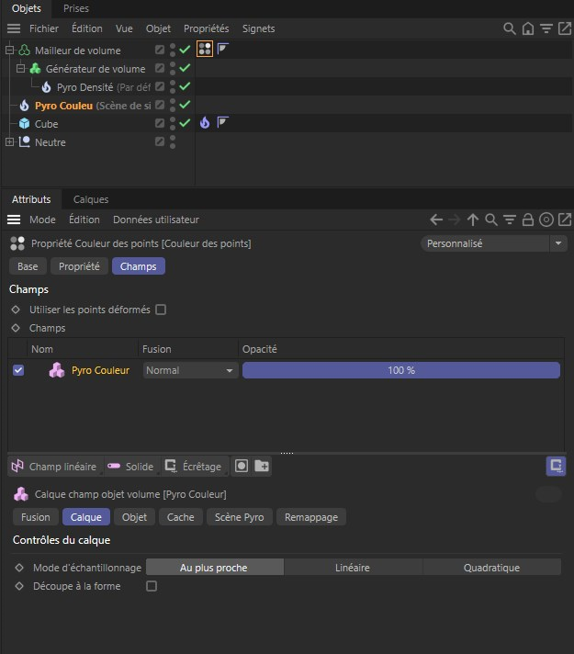This screenshot has height=654, width=574.
Task: Click the add folder icon in fields toolbar
Action: tap(262, 467)
